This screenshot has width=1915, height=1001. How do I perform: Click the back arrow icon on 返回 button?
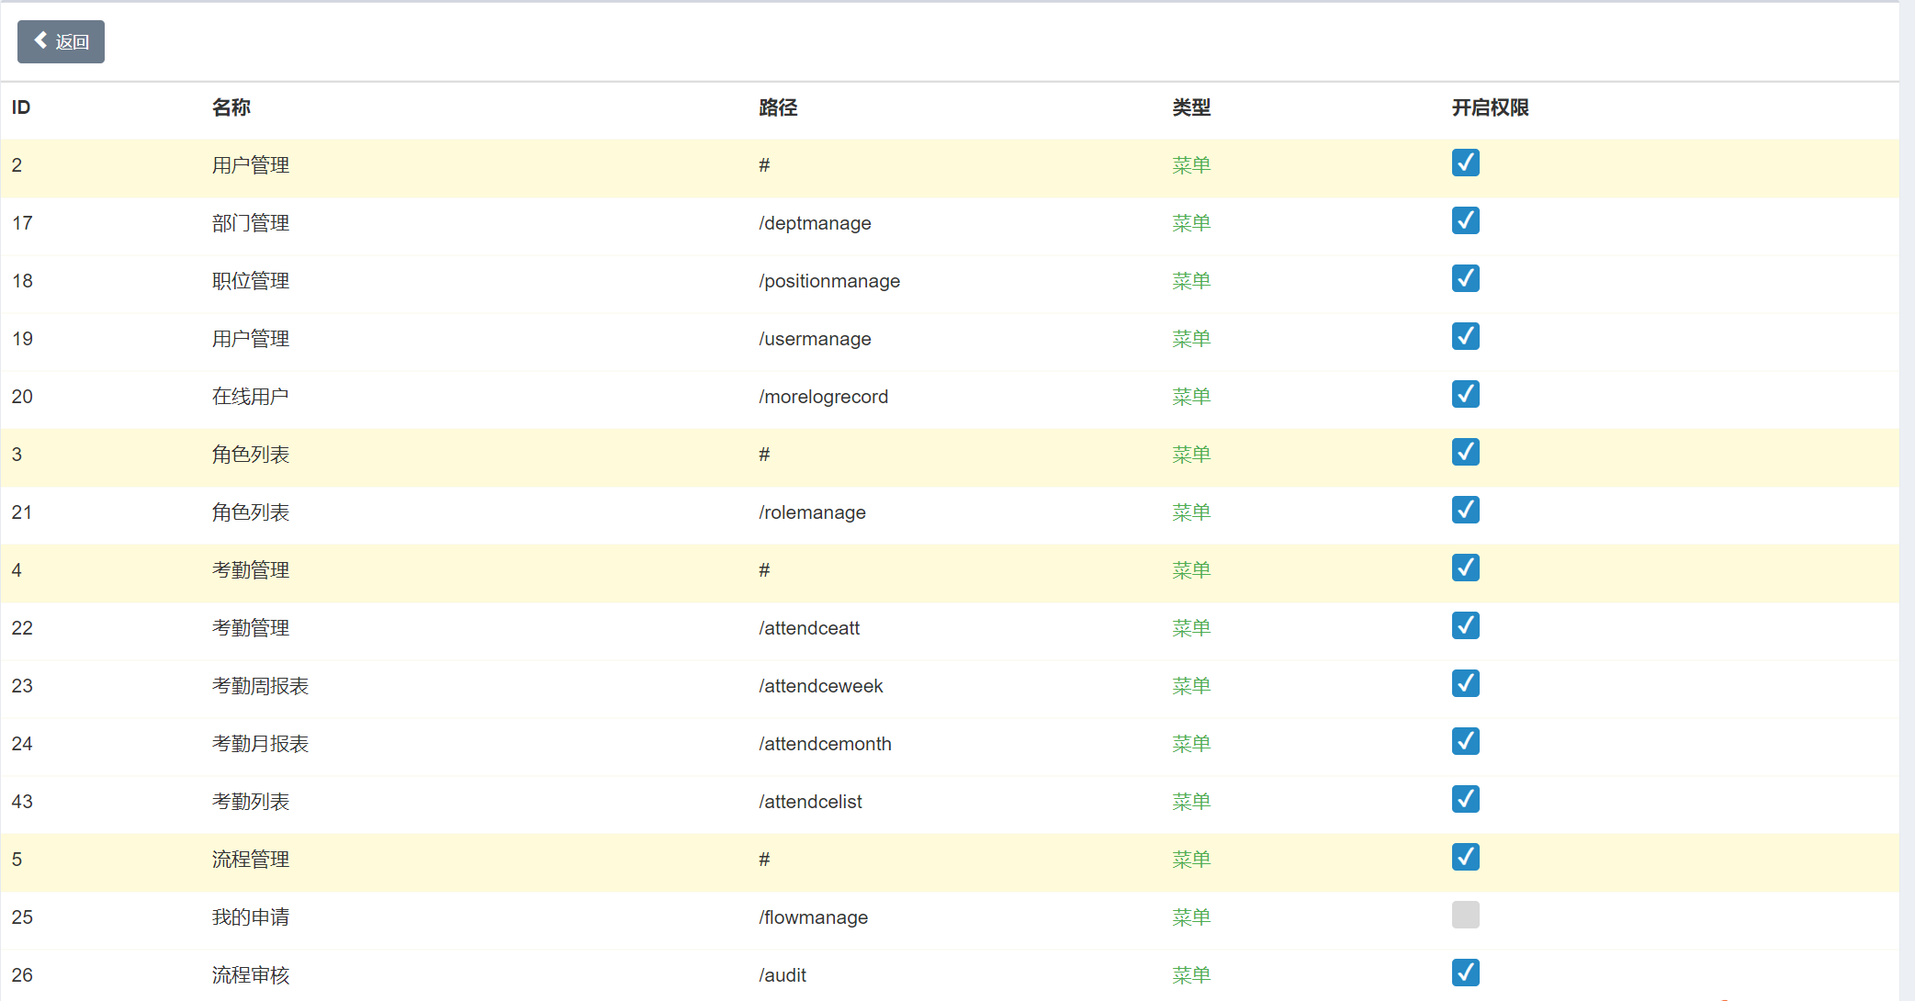40,40
